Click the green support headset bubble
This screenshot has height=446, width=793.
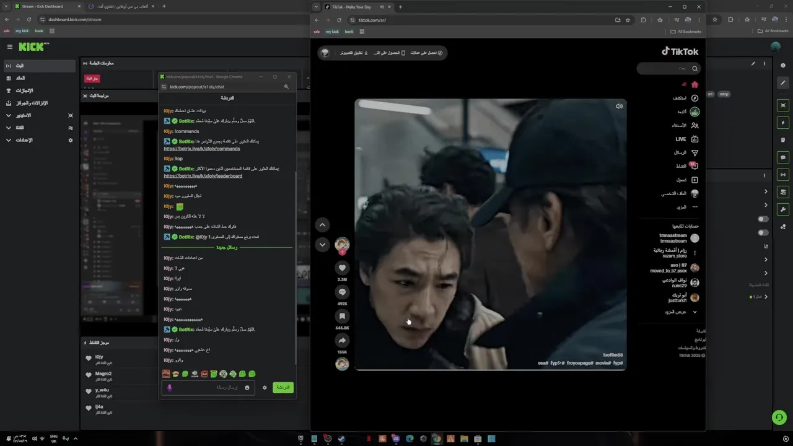point(779,418)
